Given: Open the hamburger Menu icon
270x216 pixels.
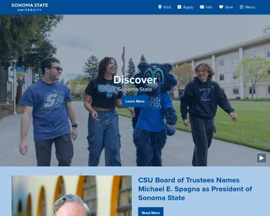Looking at the screenshot, I should [x=242, y=7].
